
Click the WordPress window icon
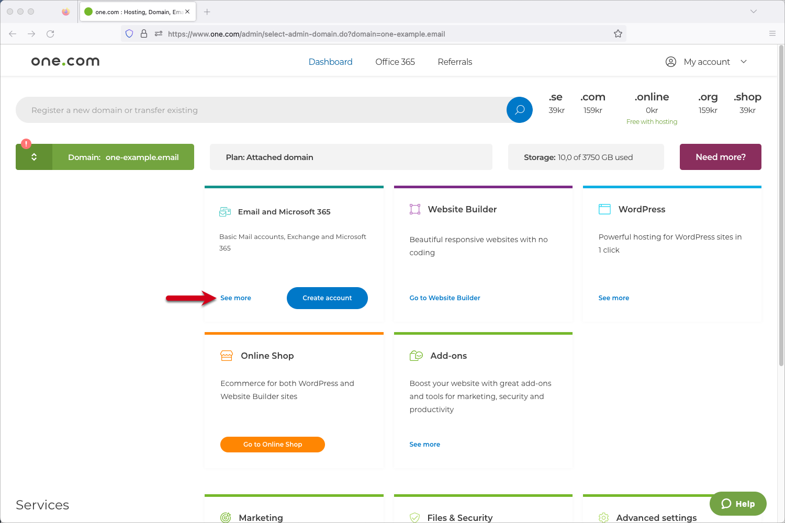pos(604,209)
